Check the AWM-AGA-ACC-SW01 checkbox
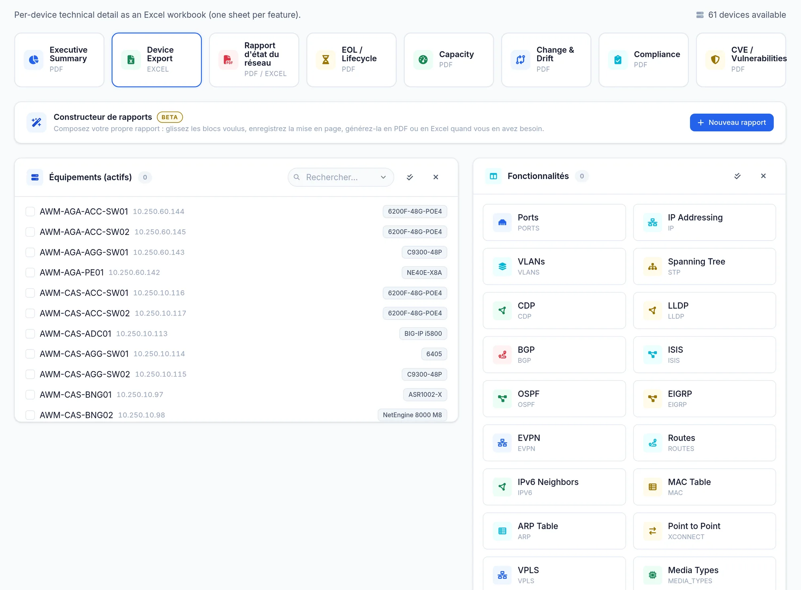The height and width of the screenshot is (590, 801). point(30,211)
